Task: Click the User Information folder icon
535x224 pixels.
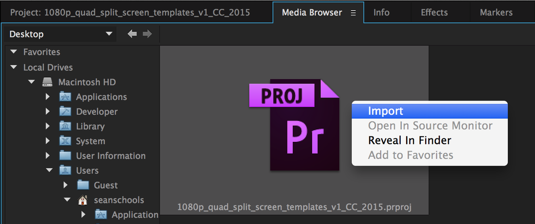Action: tap(65, 155)
